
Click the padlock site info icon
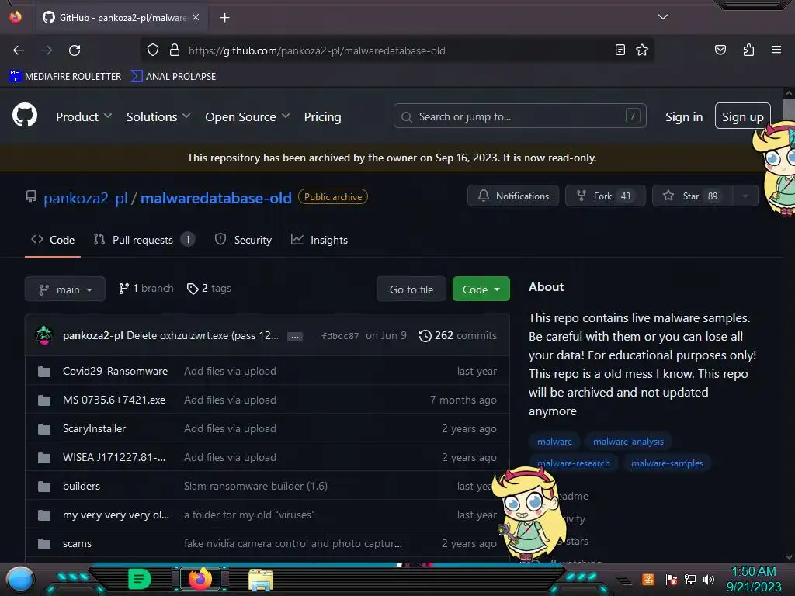175,50
